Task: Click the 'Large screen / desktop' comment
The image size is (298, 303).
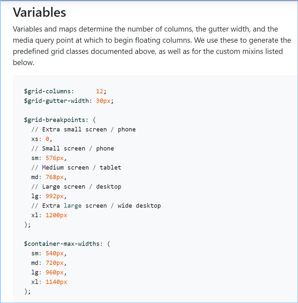Action: coord(76,187)
